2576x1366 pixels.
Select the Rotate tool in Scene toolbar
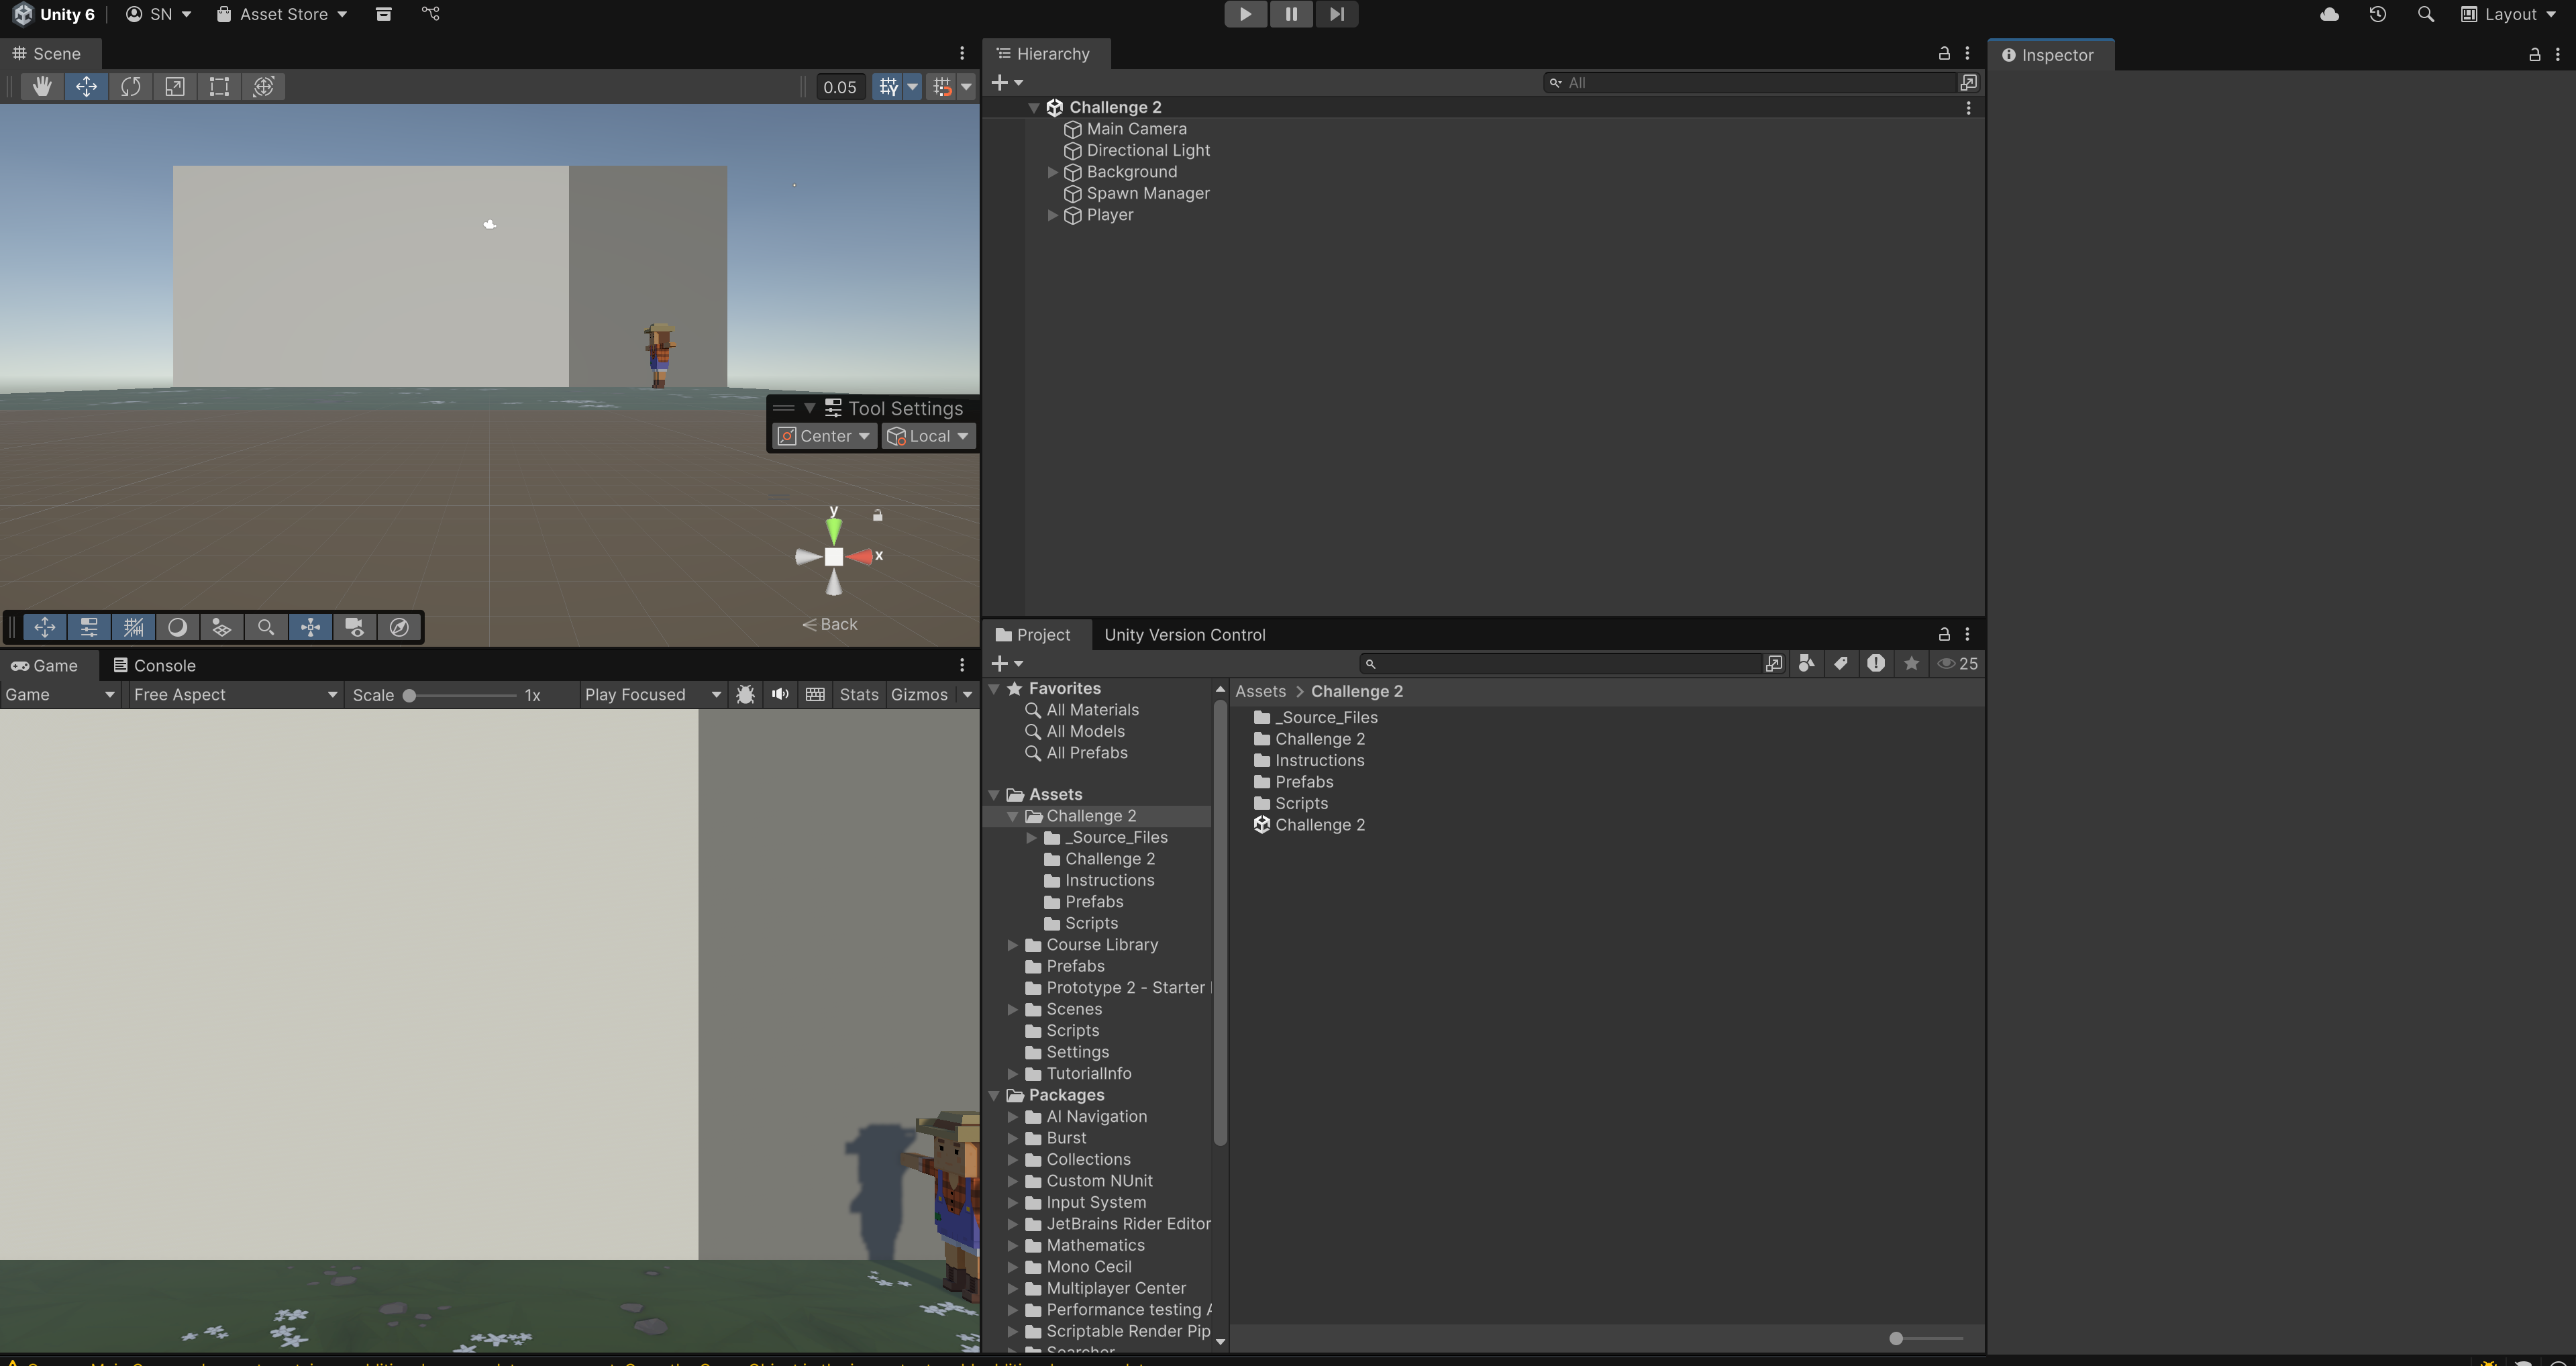130,86
